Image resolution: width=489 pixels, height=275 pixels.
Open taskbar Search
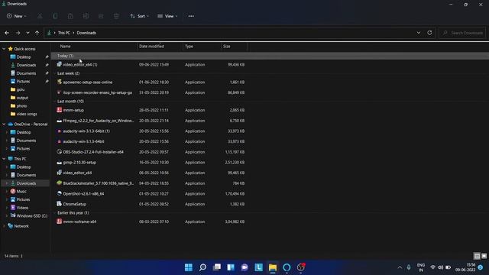tap(202, 267)
